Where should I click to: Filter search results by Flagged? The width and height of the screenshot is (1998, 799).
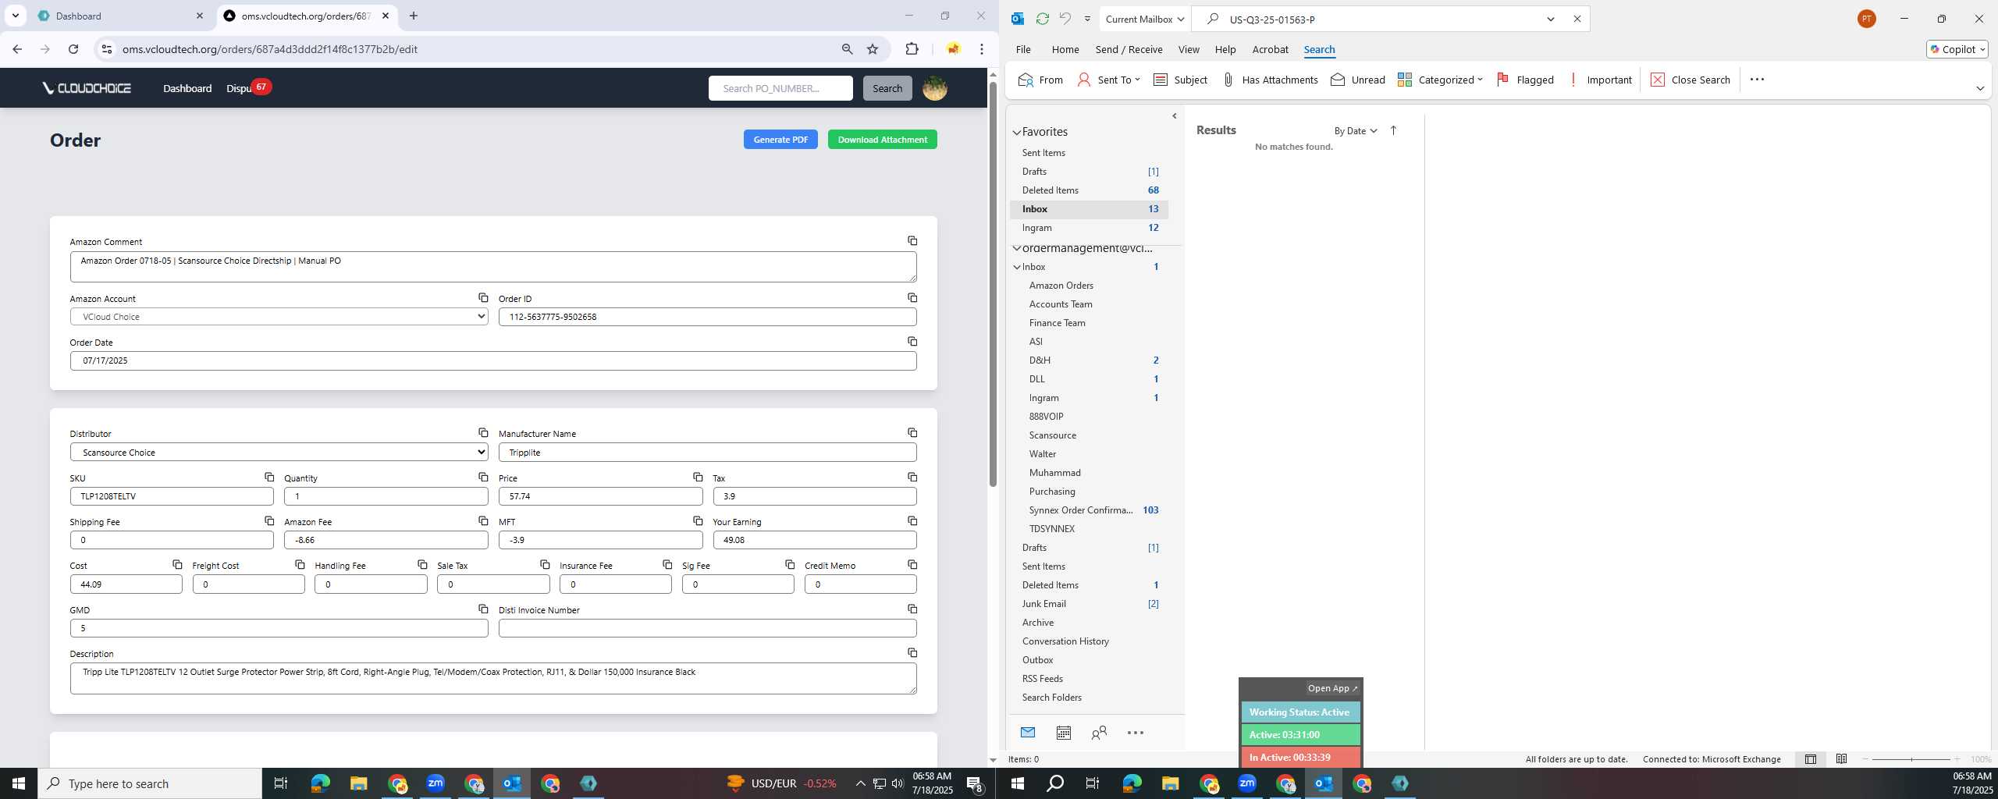coord(1525,80)
